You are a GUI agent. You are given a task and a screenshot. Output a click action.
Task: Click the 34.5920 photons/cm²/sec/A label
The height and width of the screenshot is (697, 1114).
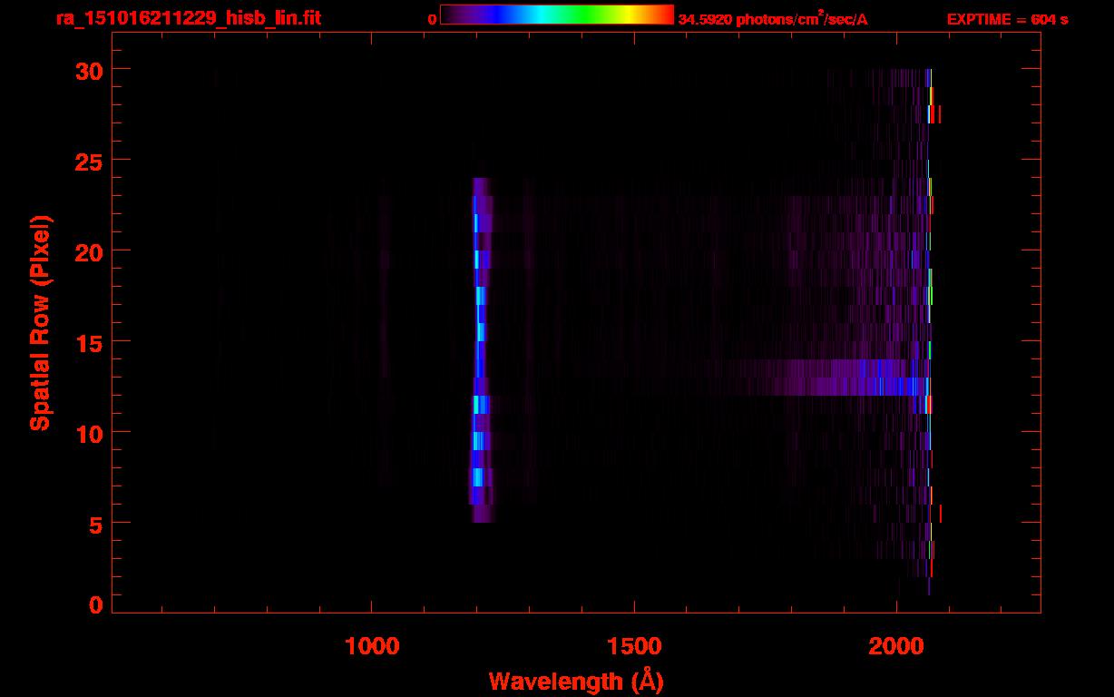[773, 19]
